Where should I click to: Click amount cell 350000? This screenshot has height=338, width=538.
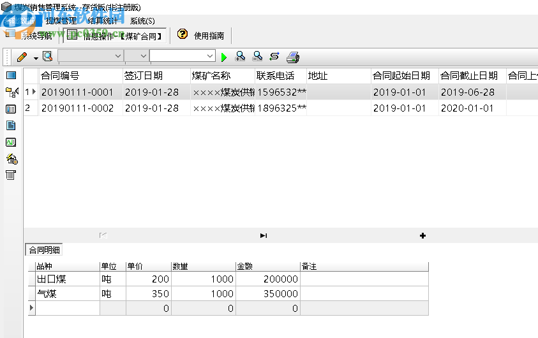click(x=267, y=294)
